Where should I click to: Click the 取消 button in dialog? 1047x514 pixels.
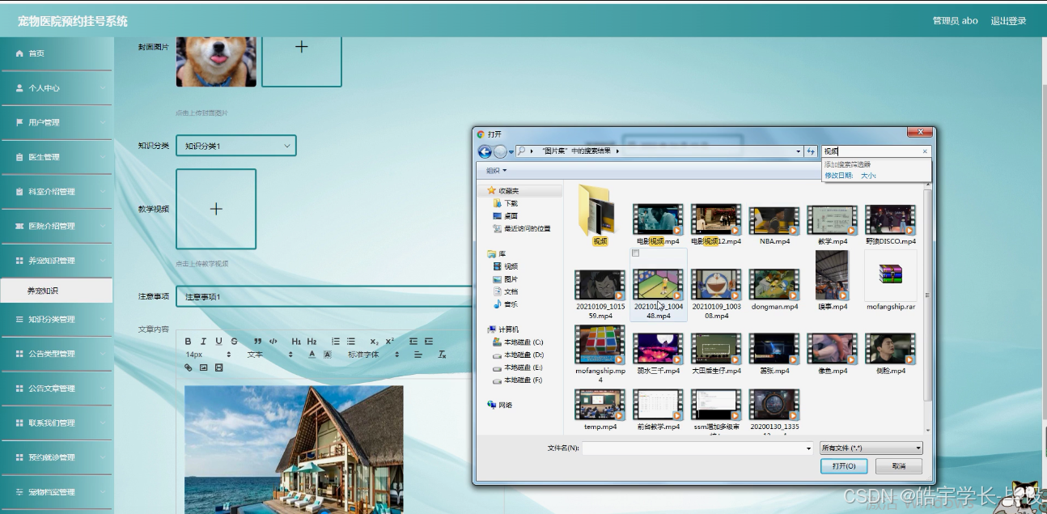tap(898, 466)
